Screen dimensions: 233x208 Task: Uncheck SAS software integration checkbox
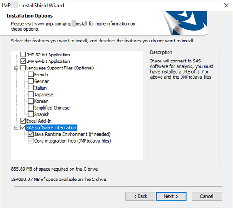point(23,127)
